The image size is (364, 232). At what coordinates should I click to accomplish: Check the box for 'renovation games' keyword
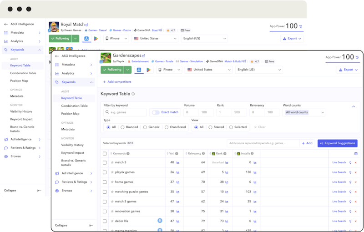click(105, 211)
